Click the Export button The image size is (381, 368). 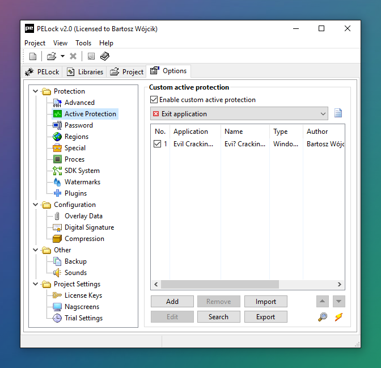[266, 317]
